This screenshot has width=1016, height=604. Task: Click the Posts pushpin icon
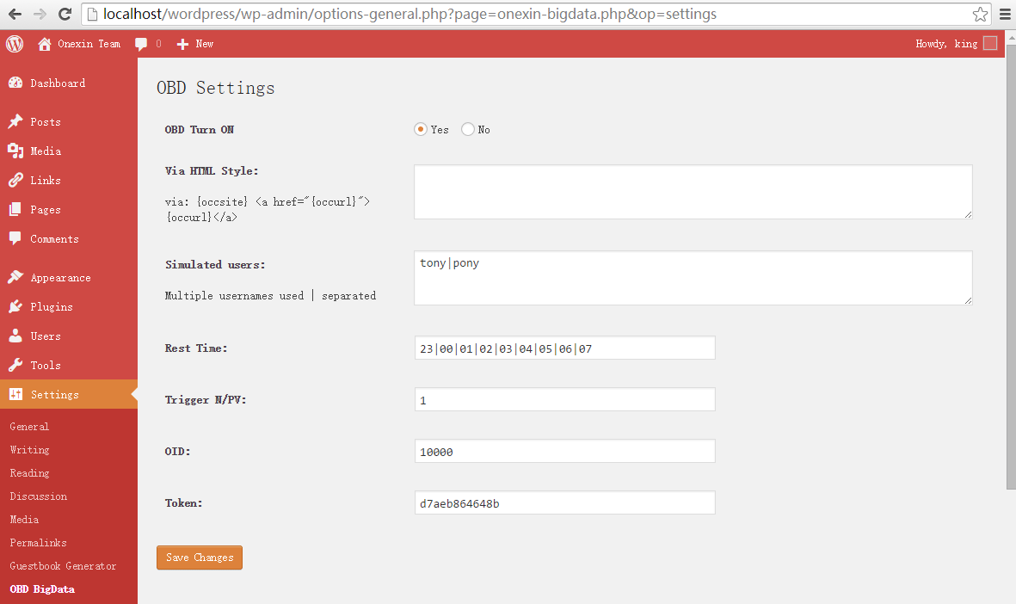(15, 121)
